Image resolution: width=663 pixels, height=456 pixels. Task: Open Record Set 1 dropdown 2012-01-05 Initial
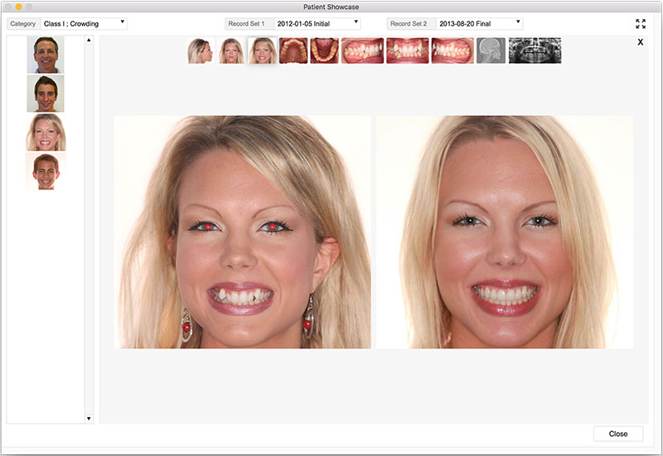click(x=317, y=24)
